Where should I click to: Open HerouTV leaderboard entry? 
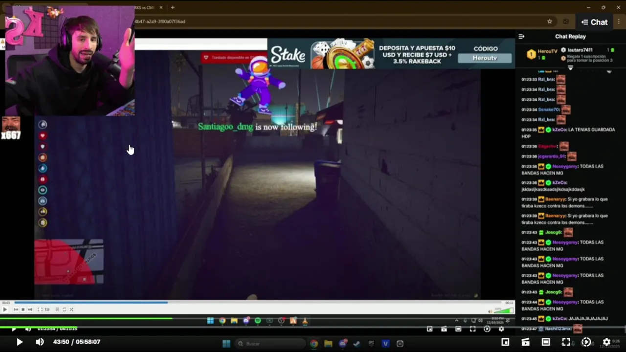coord(542,54)
